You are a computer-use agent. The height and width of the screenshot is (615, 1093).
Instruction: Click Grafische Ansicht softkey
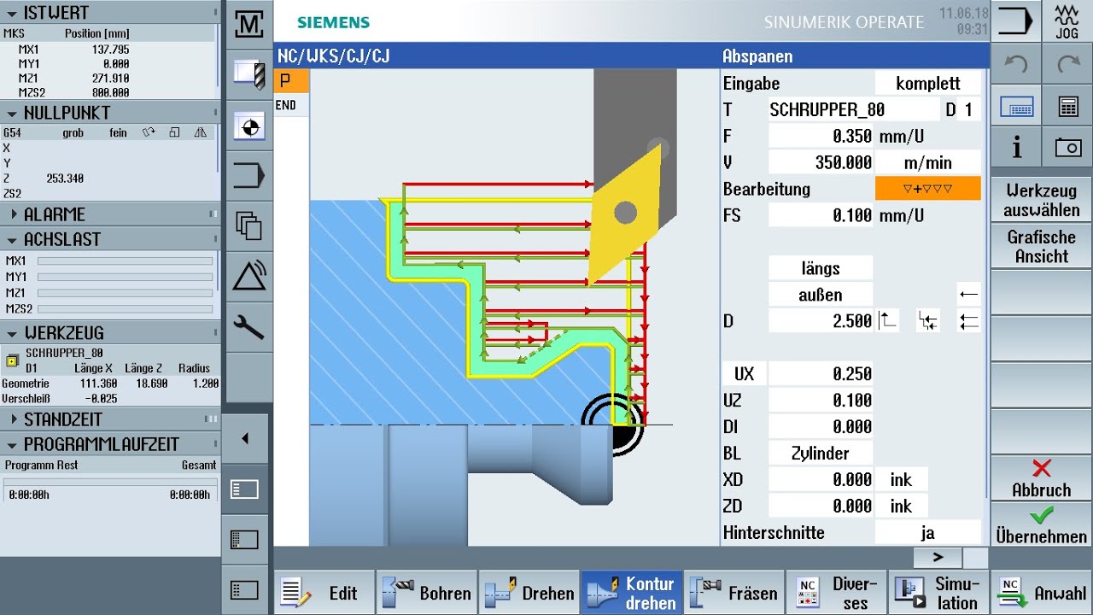[x=1041, y=246]
